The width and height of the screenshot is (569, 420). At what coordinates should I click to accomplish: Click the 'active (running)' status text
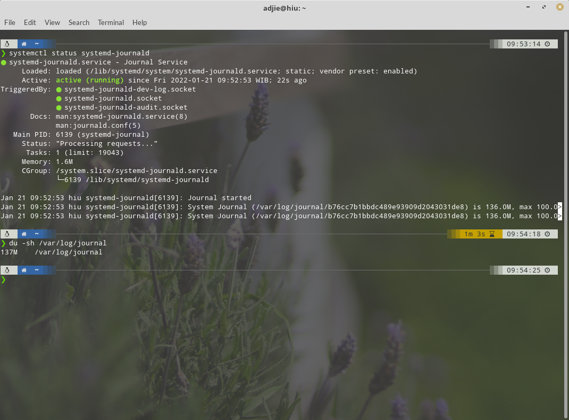coord(90,80)
